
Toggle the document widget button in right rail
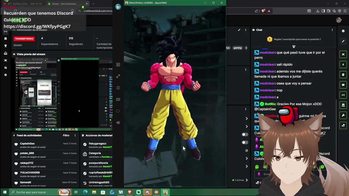(343, 75)
